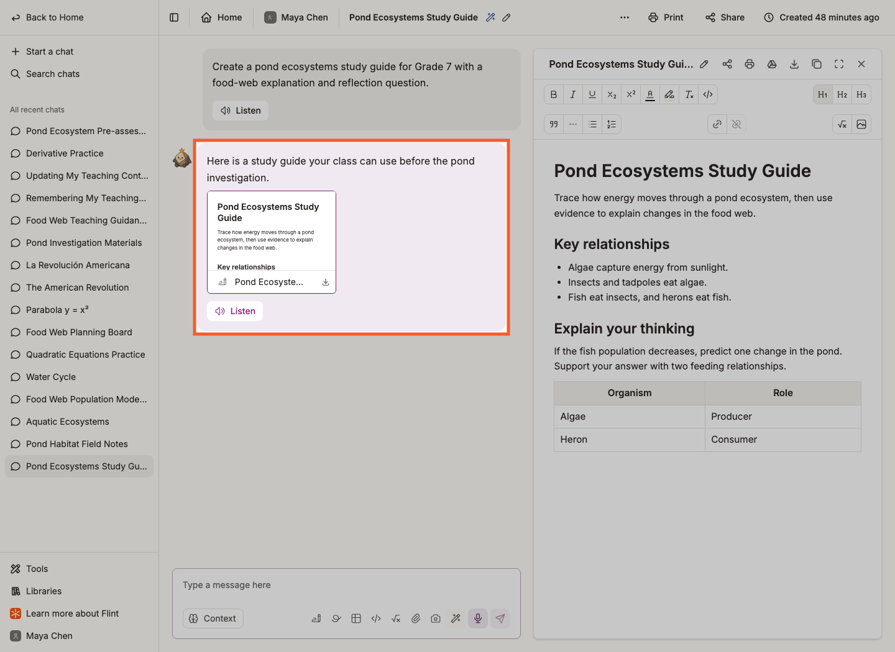The image size is (895, 652).
Task: Remove link with the unlink icon
Action: coord(737,124)
